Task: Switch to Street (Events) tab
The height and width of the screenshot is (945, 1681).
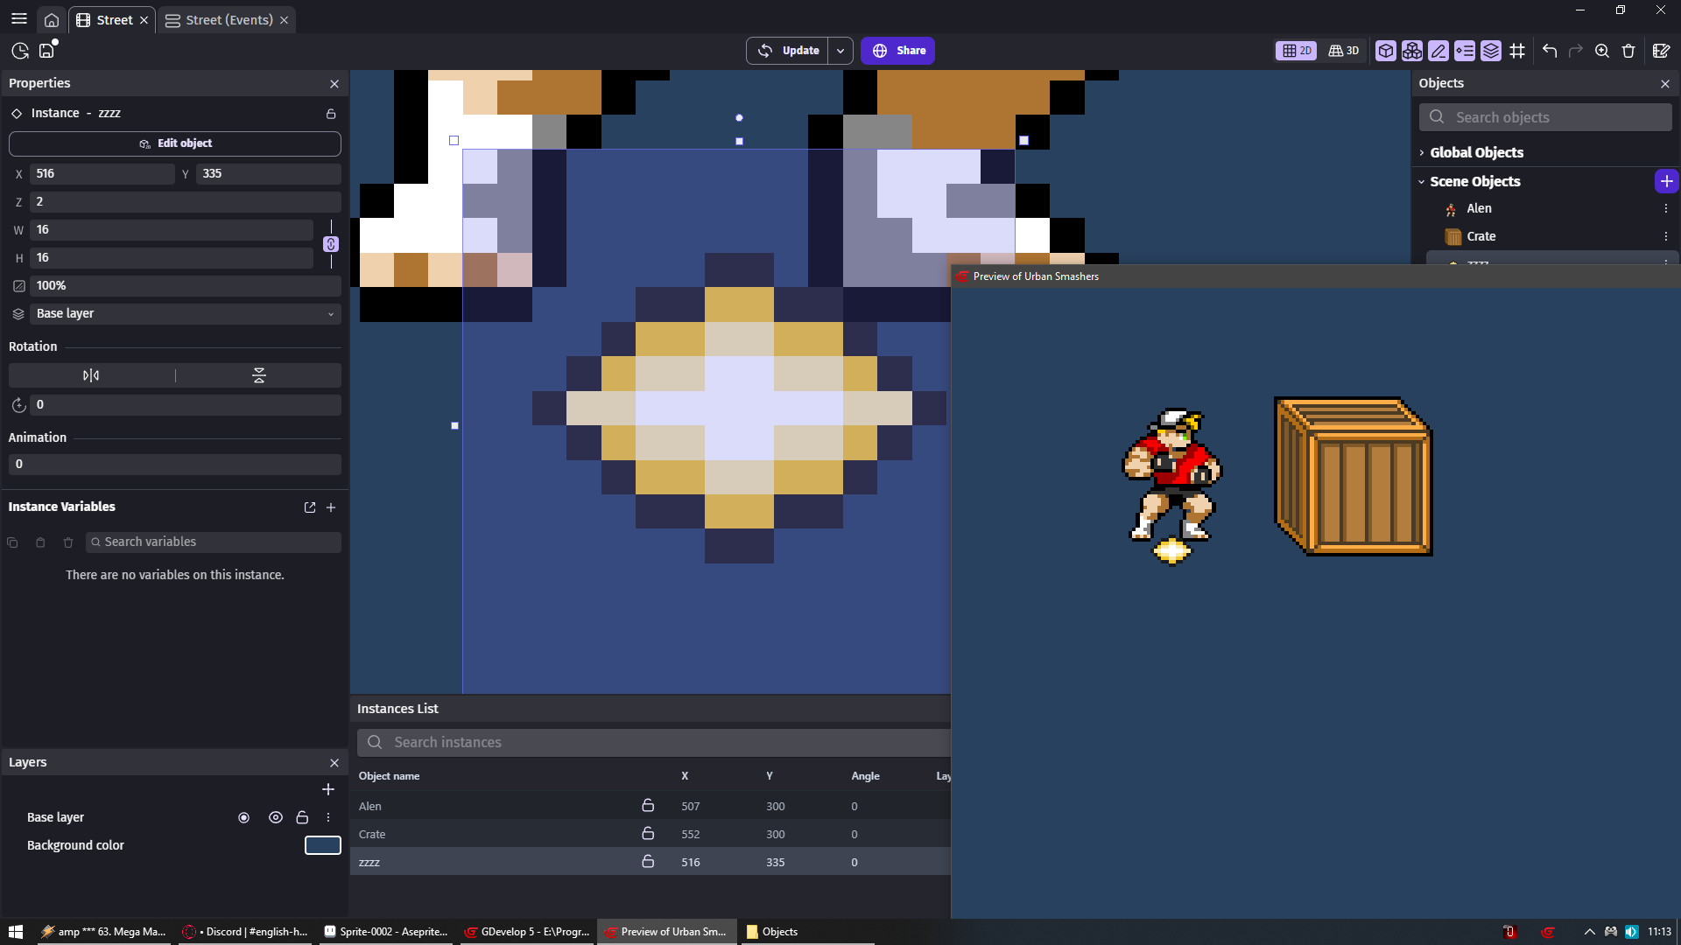Action: pyautogui.click(x=229, y=20)
